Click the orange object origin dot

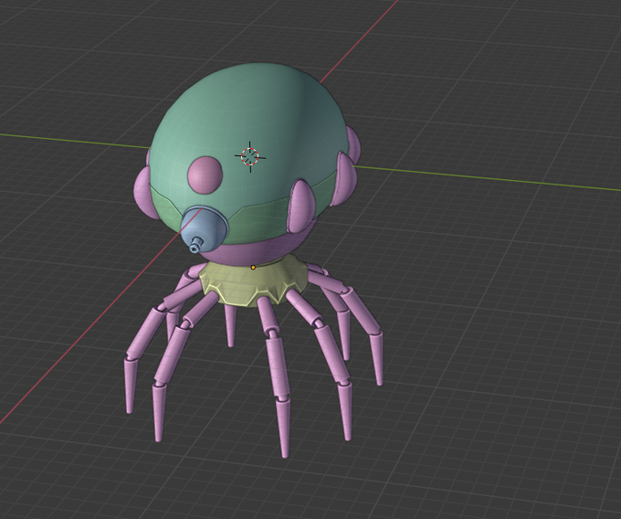click(253, 268)
